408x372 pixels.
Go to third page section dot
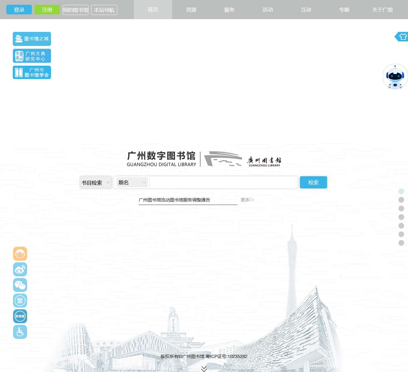[x=401, y=208]
